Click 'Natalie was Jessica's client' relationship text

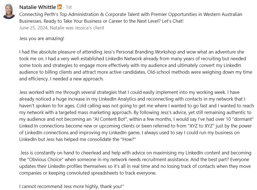[77, 28]
